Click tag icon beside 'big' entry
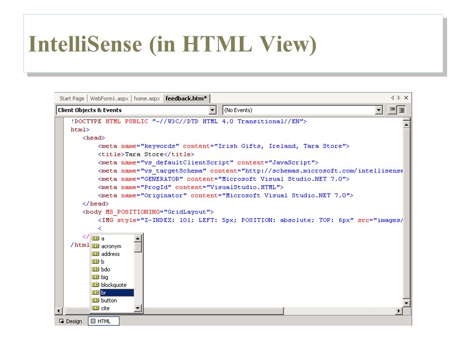 pyautogui.click(x=96, y=277)
